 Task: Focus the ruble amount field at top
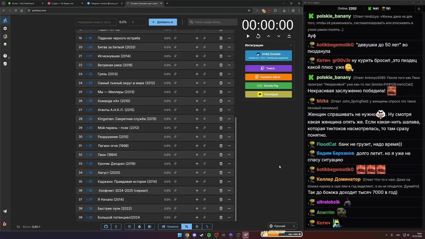tap(138, 22)
